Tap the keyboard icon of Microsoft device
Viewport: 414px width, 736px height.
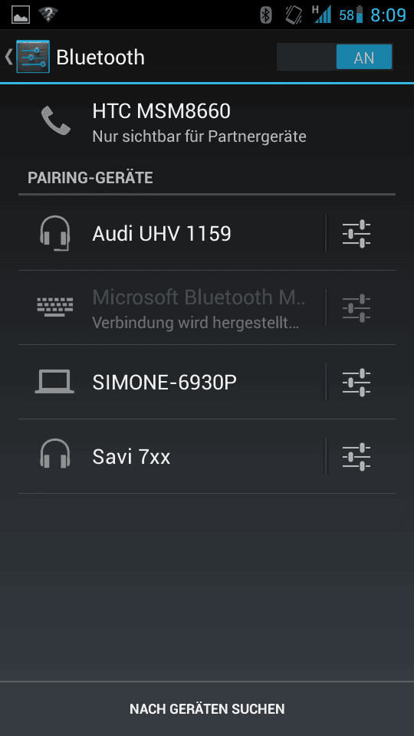[55, 307]
